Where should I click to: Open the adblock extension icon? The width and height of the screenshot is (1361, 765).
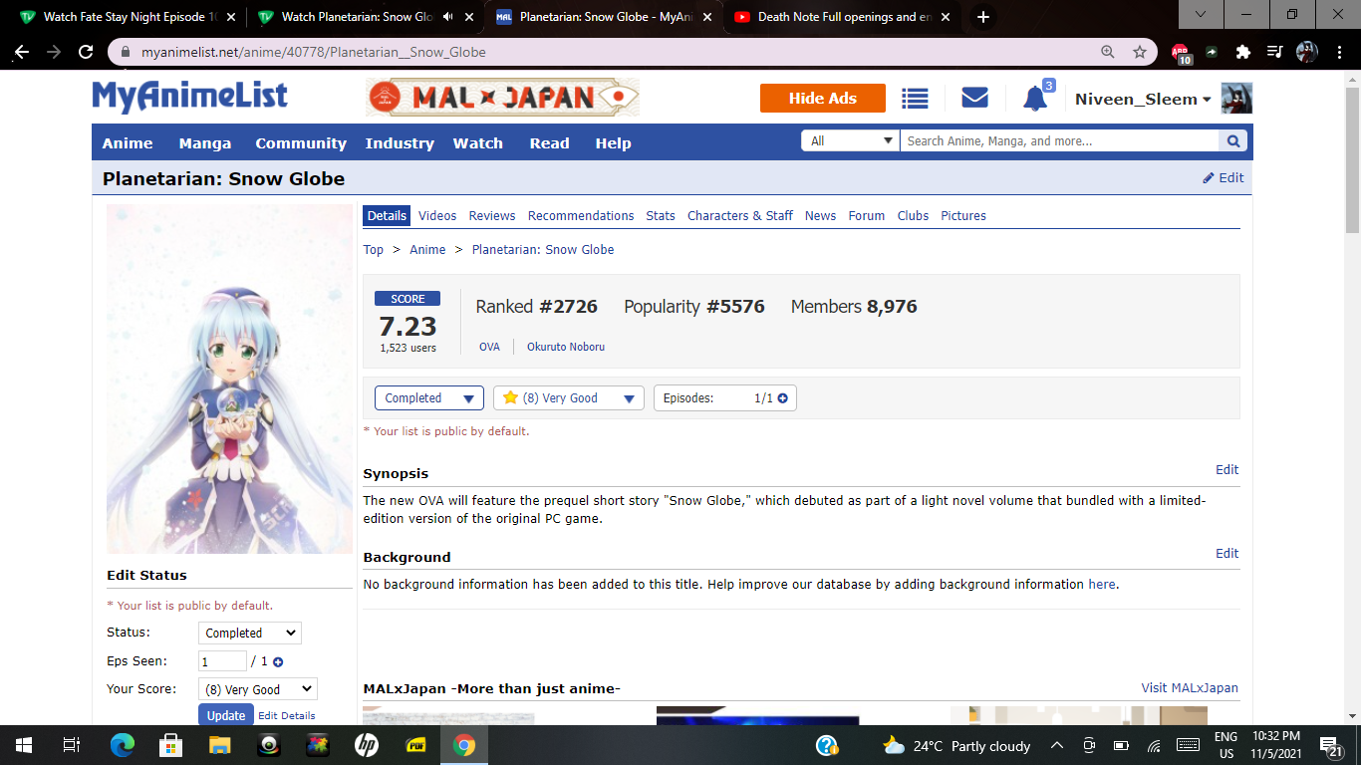pos(1181,53)
